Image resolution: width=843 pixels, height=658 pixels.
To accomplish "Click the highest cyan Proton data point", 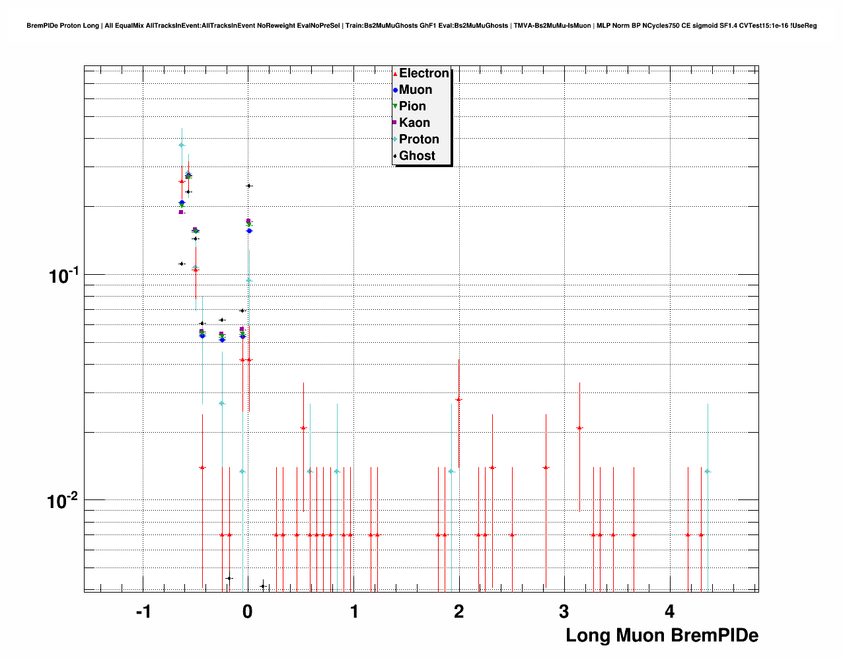I will point(182,145).
